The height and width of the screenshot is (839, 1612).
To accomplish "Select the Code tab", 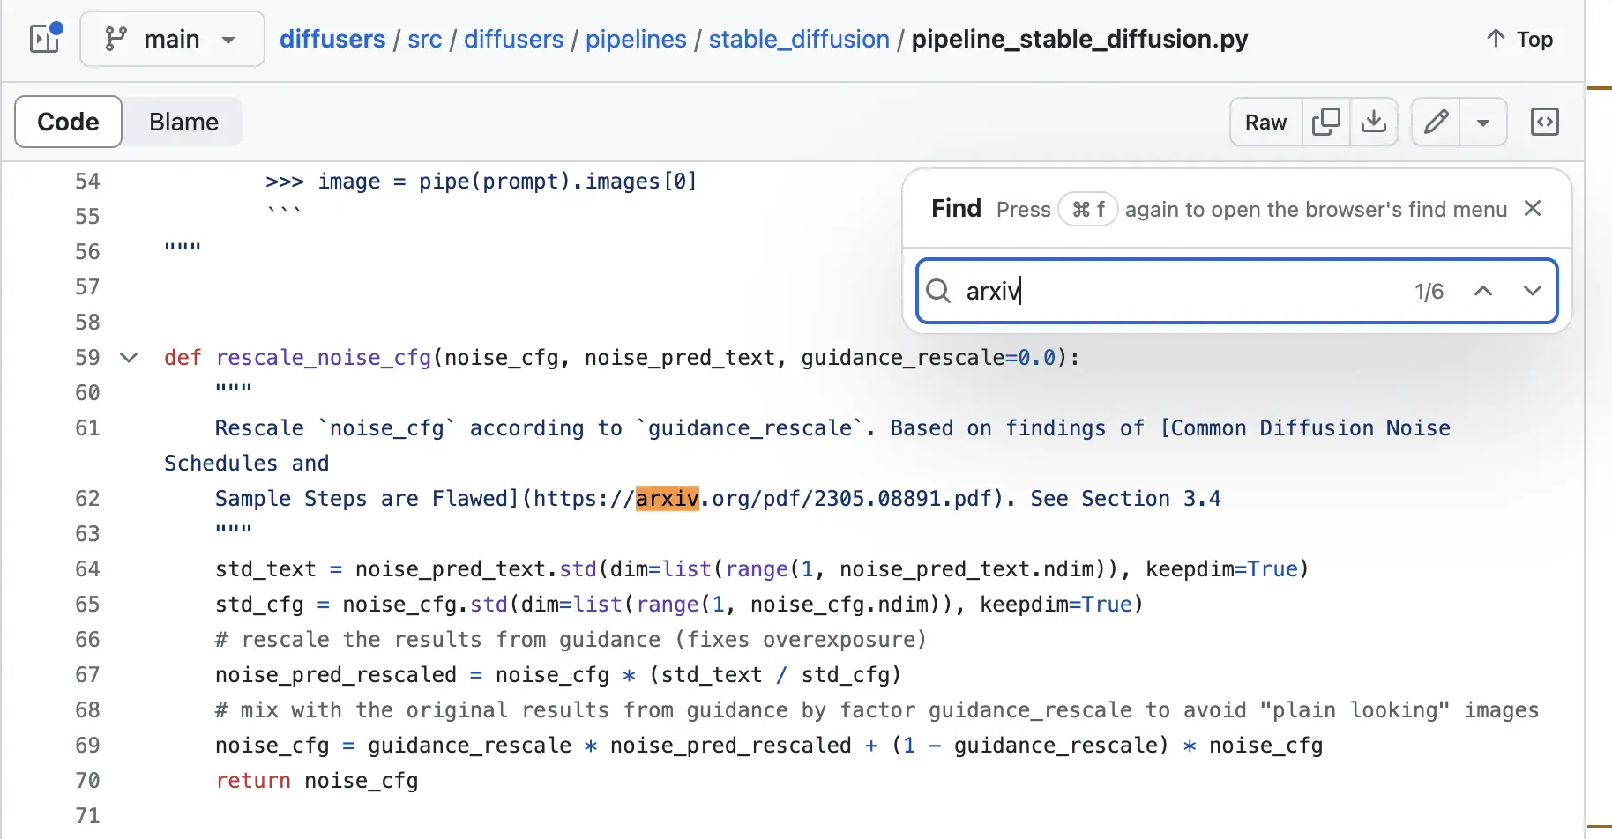I will [x=68, y=122].
